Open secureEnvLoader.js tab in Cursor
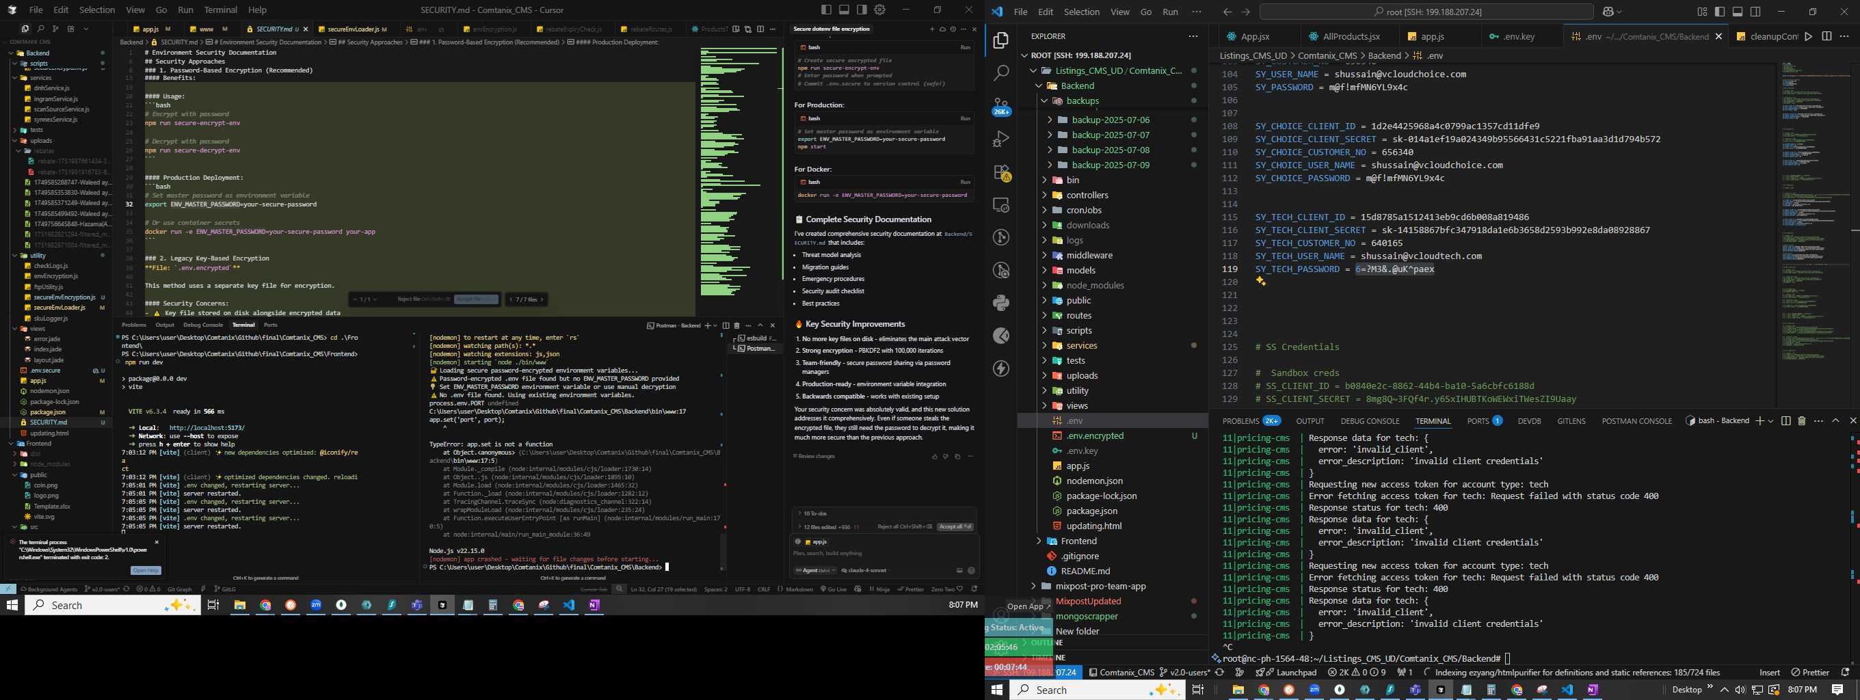 (x=353, y=29)
